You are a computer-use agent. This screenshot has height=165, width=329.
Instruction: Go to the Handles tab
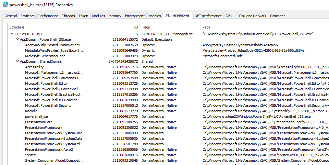[154, 16]
